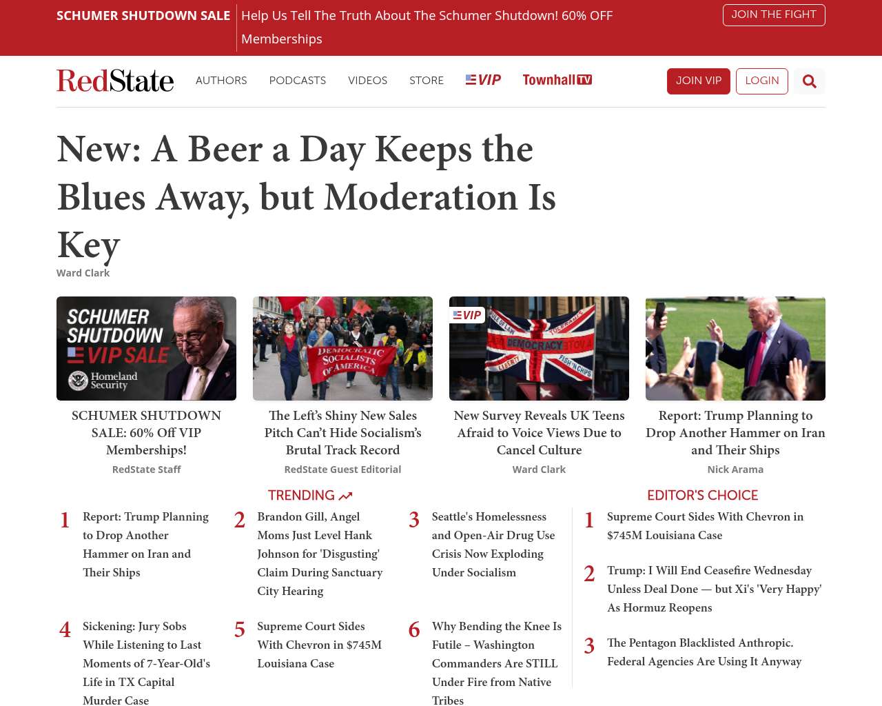Open trending story on Brandon Gill, Angel Moms
This screenshot has height=706, width=882.
click(x=320, y=554)
